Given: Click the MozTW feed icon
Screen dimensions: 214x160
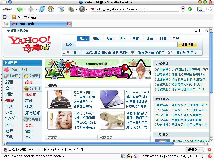Looking at the screenshot, I should coord(14,17).
